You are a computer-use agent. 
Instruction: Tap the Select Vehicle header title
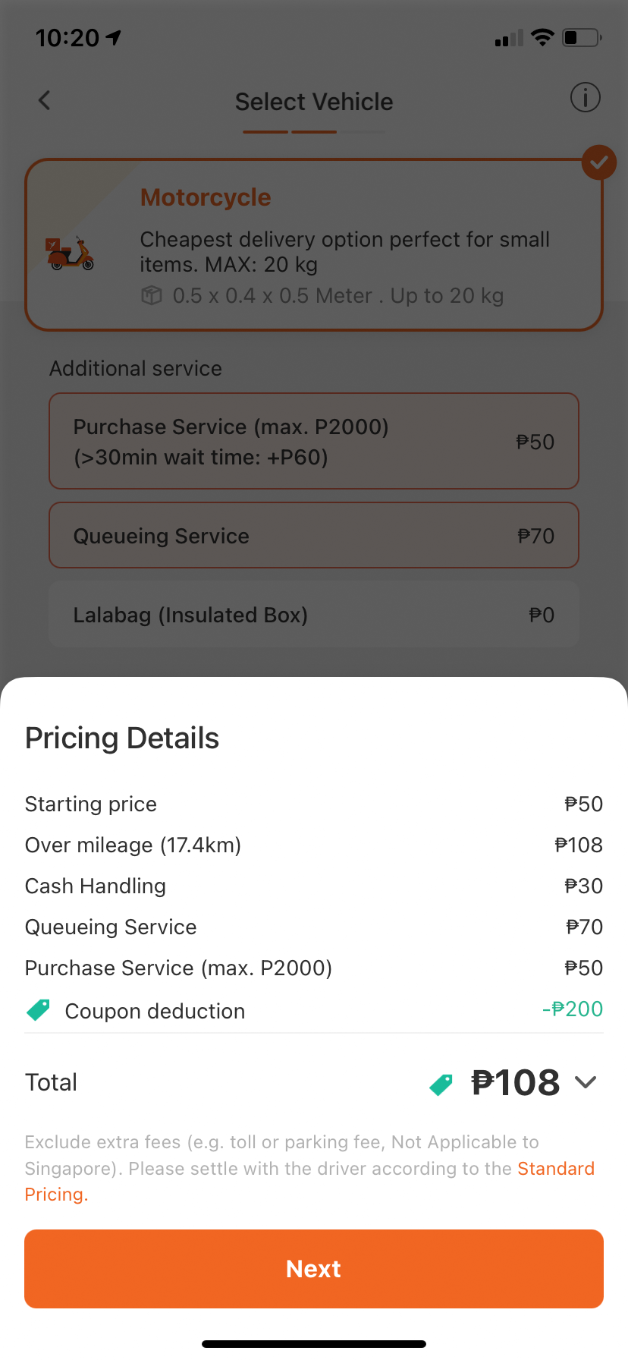click(314, 102)
